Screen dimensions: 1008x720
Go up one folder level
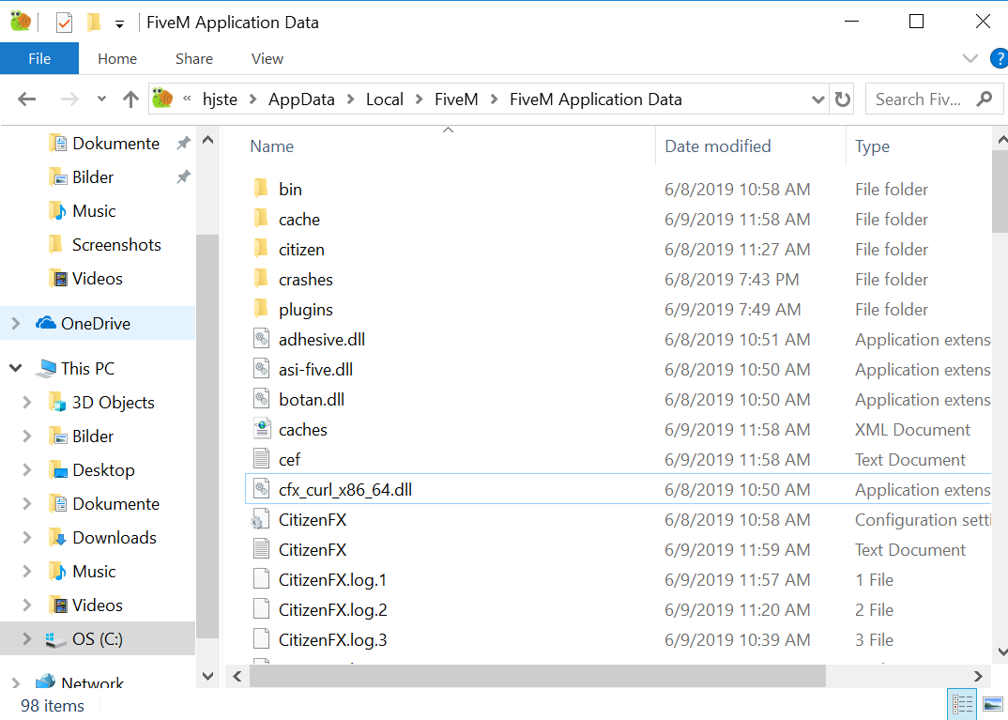[x=130, y=99]
